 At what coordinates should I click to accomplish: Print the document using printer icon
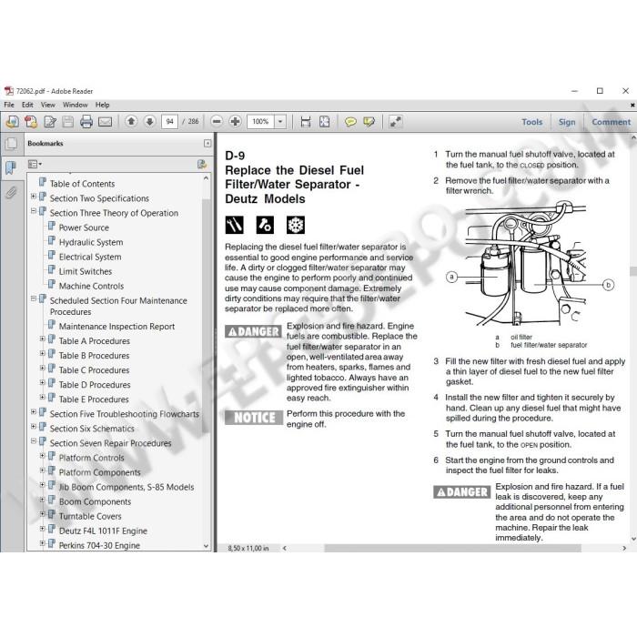[86, 121]
